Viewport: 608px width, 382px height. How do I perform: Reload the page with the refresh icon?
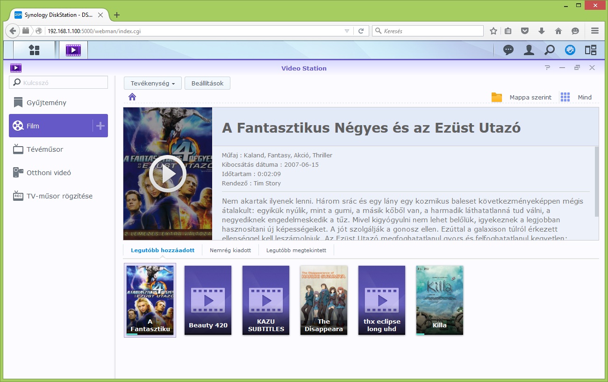point(361,31)
